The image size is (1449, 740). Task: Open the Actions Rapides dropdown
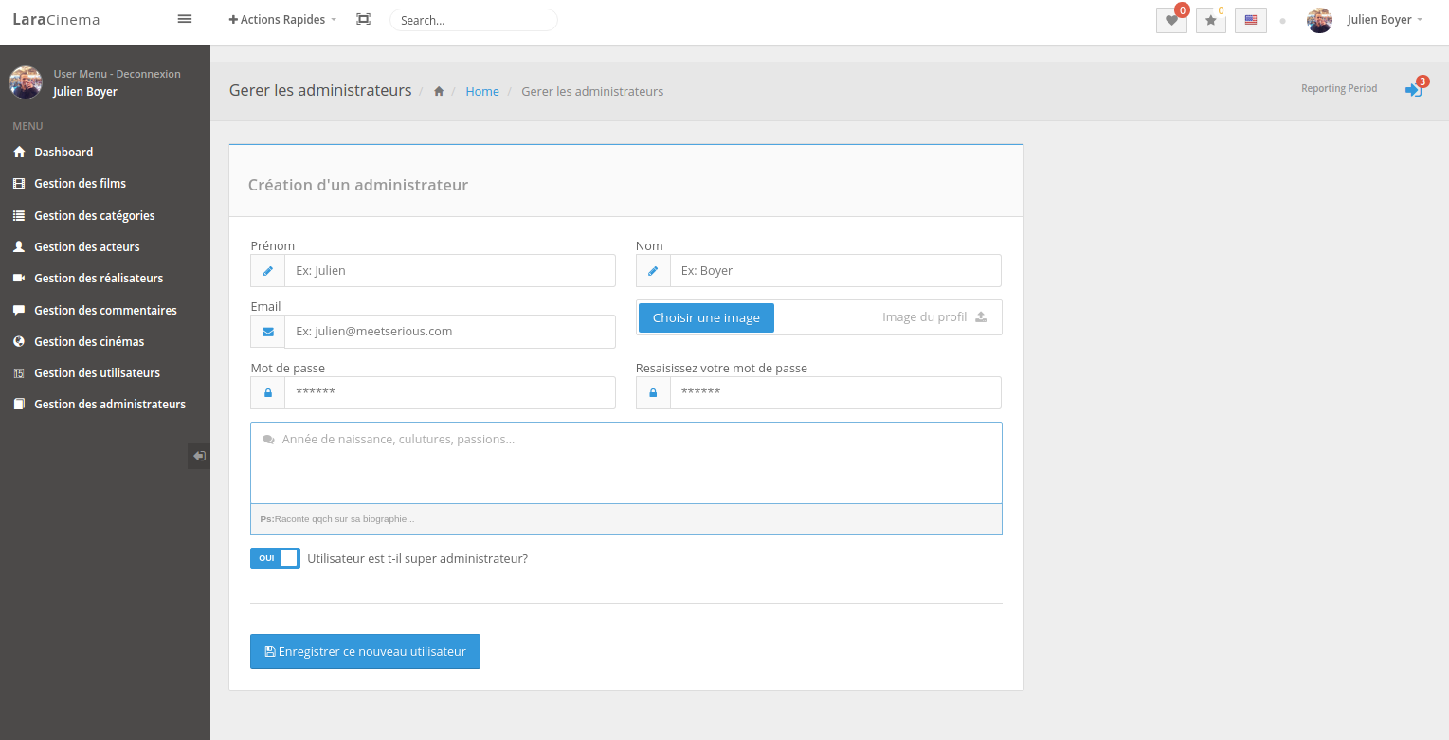click(x=282, y=20)
